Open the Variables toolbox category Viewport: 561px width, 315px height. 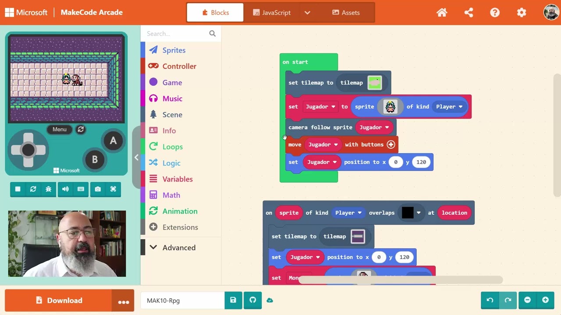(x=181, y=179)
